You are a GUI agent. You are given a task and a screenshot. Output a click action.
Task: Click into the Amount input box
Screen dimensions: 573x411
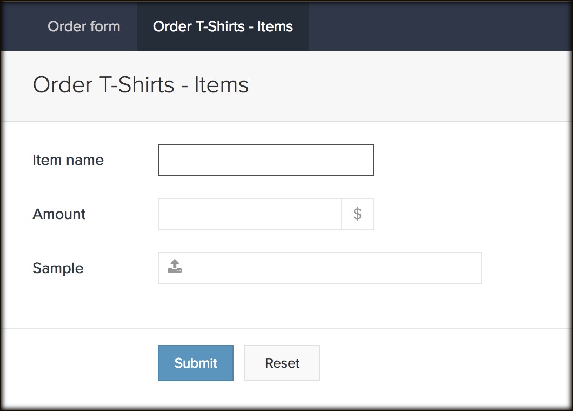click(249, 214)
